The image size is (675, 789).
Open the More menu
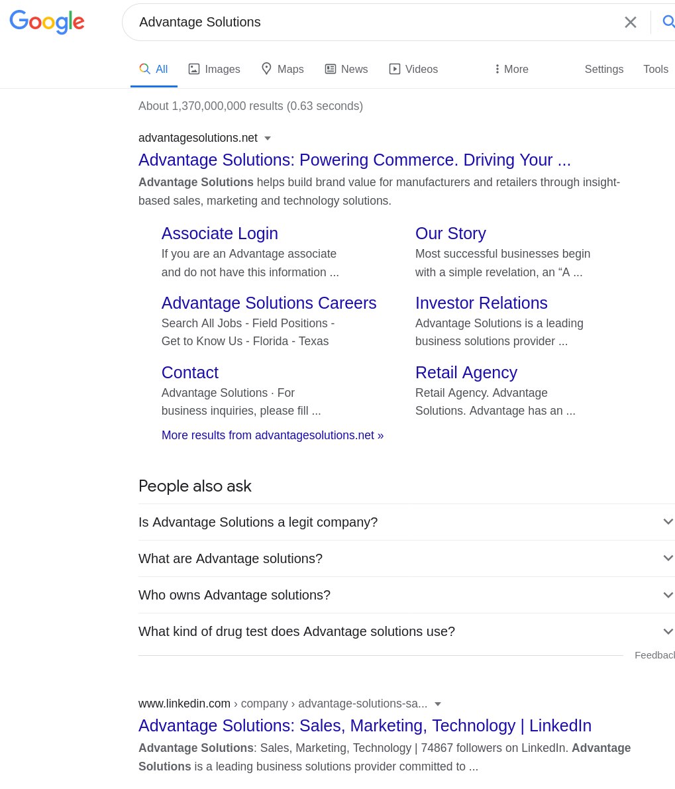point(511,70)
